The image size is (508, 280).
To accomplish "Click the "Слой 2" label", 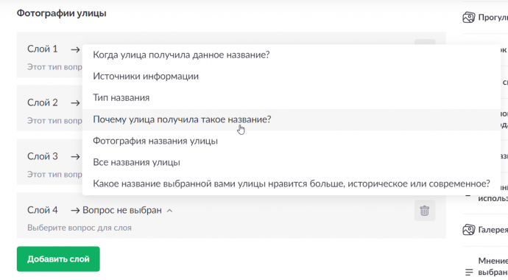I will tap(43, 102).
